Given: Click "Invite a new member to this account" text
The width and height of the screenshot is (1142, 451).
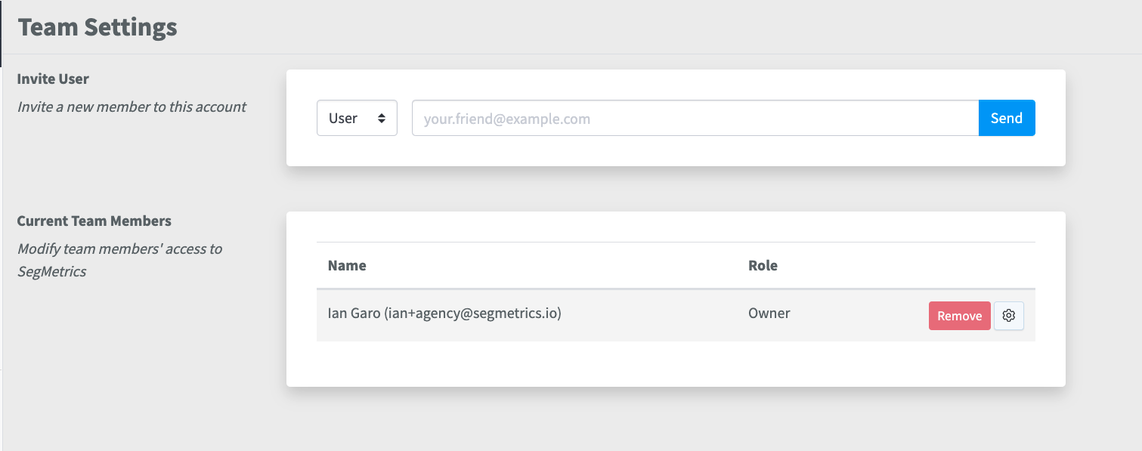Looking at the screenshot, I should (x=132, y=107).
